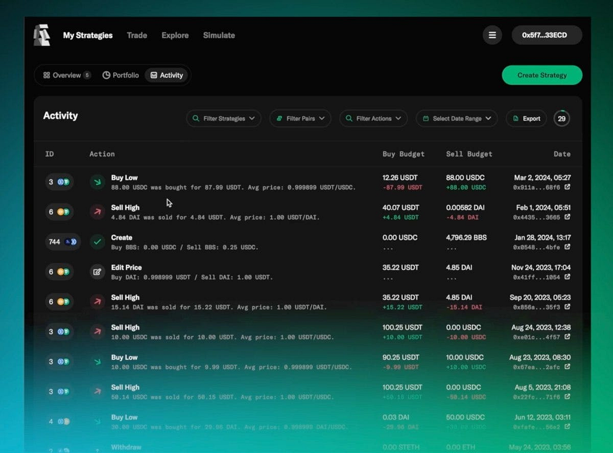Open transaction hash 0x4435...3665

[536, 218]
